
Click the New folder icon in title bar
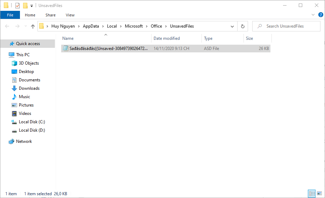click(x=25, y=6)
